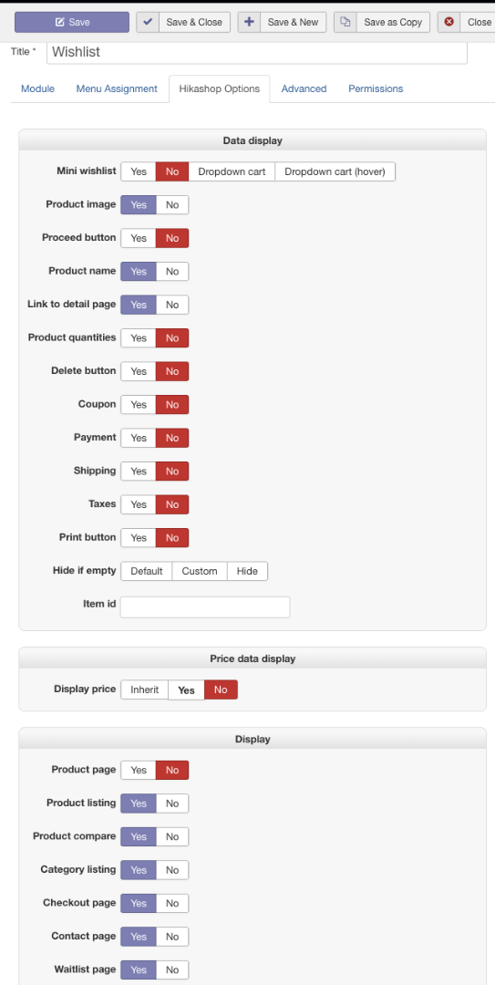The width and height of the screenshot is (495, 985).
Task: Open the Permissions tab
Action: pyautogui.click(x=376, y=88)
